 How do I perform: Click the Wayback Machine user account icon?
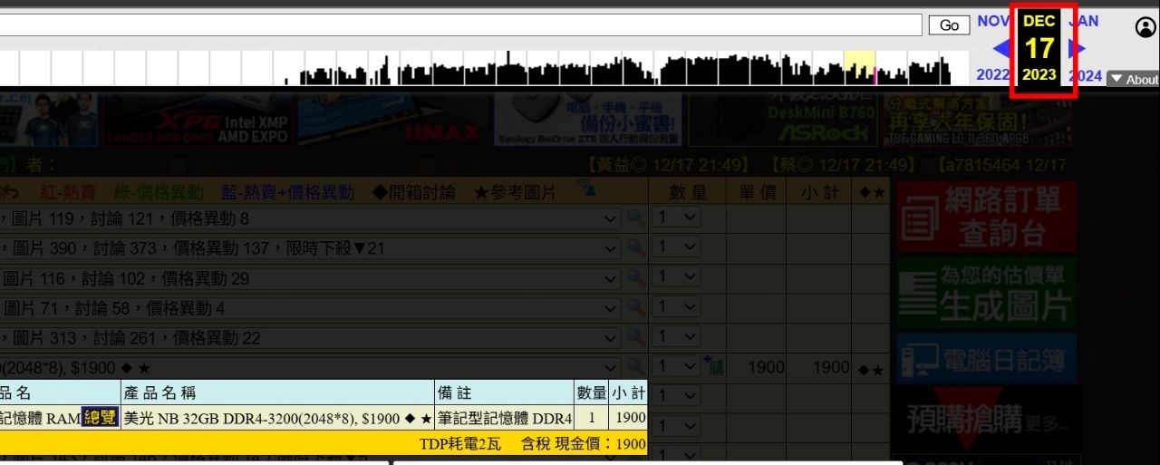(1145, 27)
